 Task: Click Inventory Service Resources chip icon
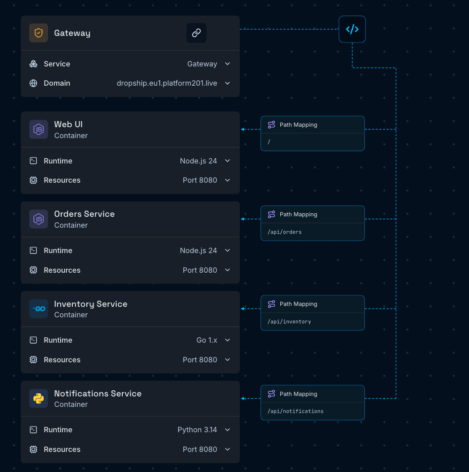33,360
